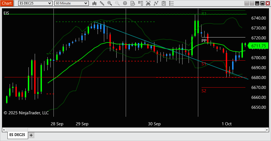Viewport: 271px width, 141px height.
Task: Click the 6700.00 price axis label
Action: pyautogui.click(x=259, y=58)
